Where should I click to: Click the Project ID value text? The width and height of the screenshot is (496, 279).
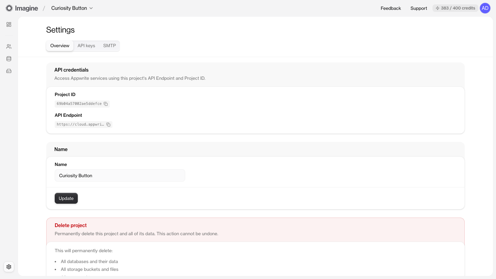tap(79, 104)
